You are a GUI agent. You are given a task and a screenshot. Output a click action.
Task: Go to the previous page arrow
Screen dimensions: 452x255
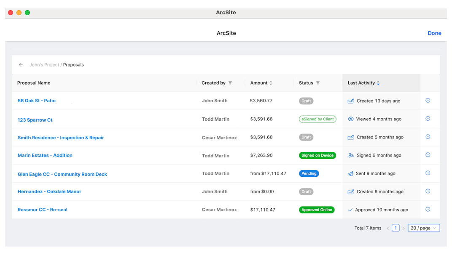click(x=388, y=228)
